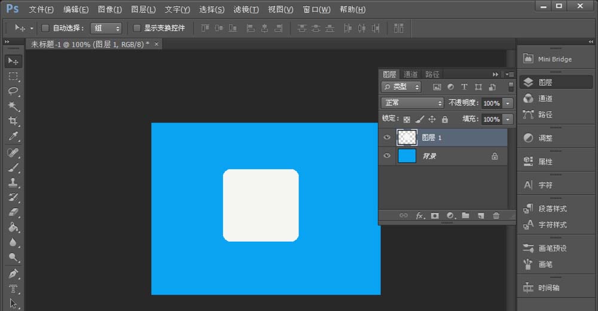Click the blue 背景 layer thumbnail
This screenshot has height=311, width=598.
407,156
